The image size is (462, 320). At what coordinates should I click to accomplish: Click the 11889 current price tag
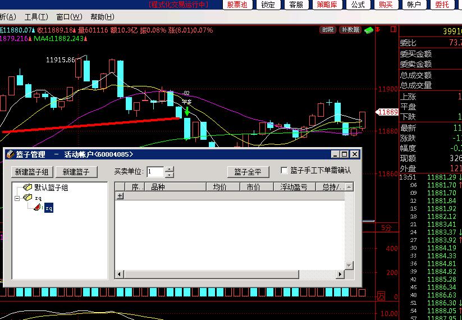coord(387,112)
